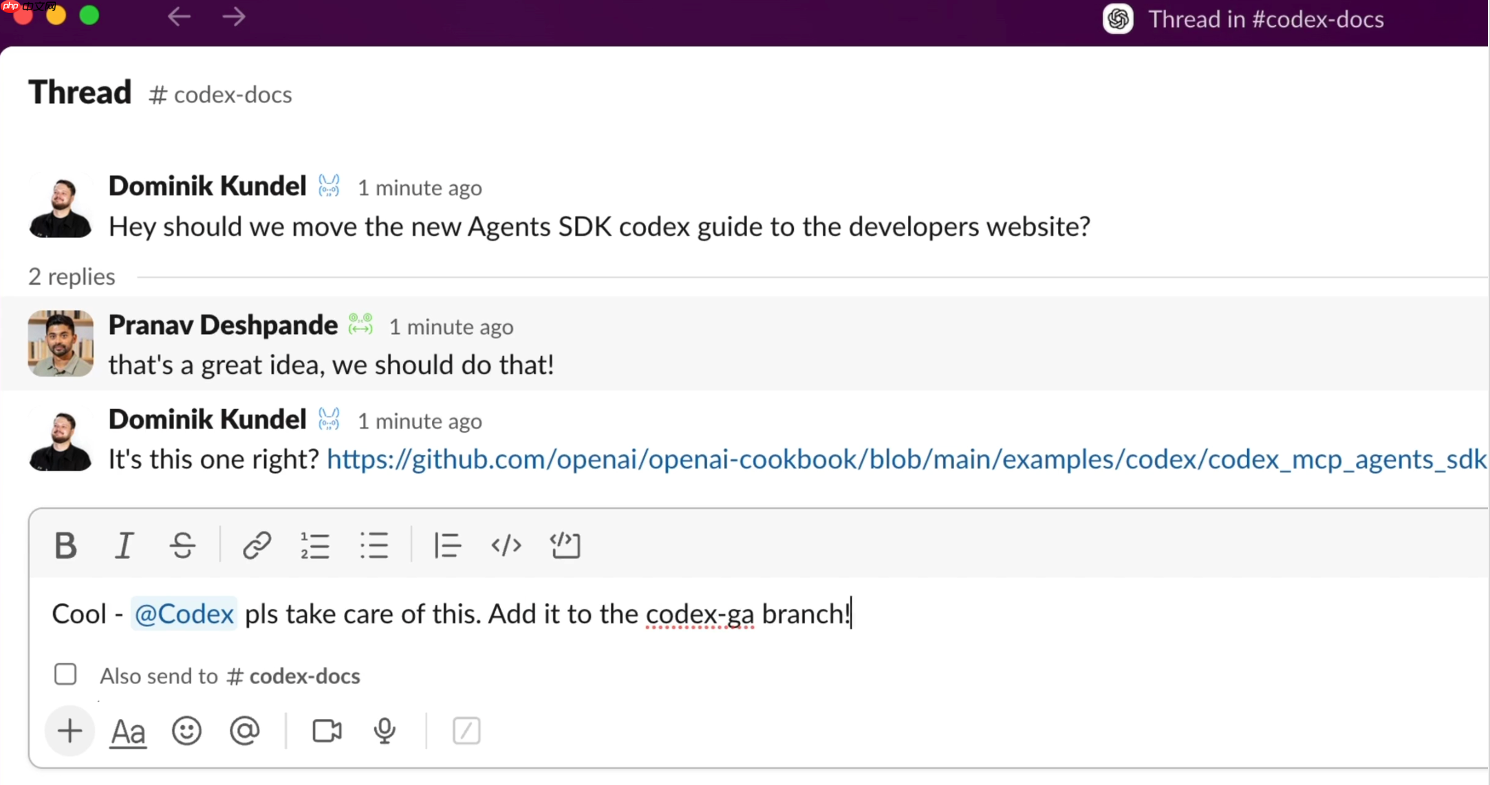Open the #codex-docs channel from thread header
Screen dimensions: 1490x785
[x=220, y=95]
